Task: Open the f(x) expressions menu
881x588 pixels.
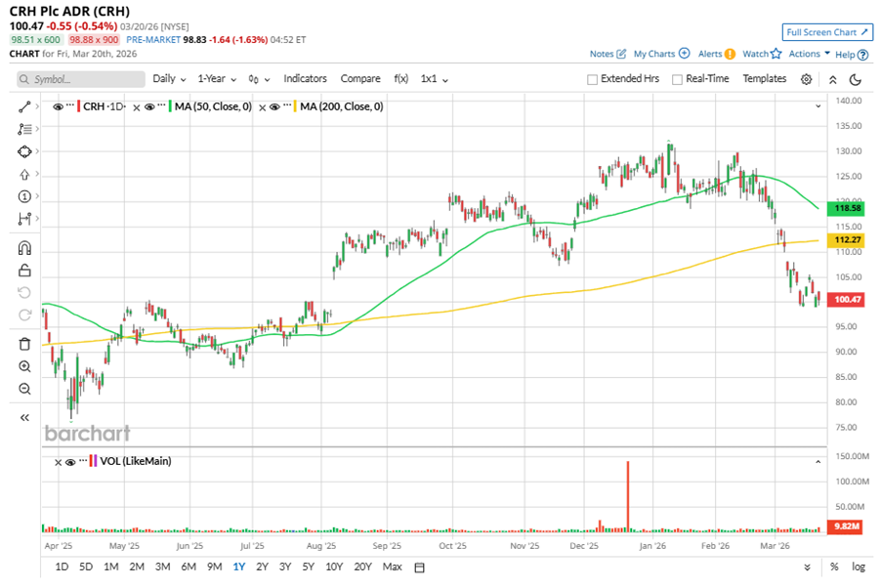Action: pyautogui.click(x=401, y=79)
